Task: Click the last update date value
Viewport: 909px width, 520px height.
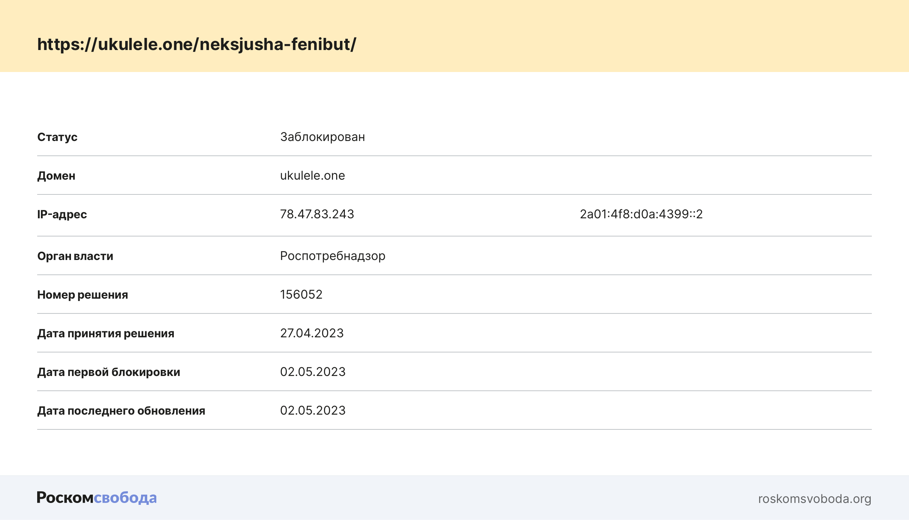Action: click(x=313, y=410)
